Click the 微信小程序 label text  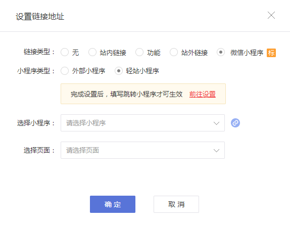pyautogui.click(x=247, y=53)
